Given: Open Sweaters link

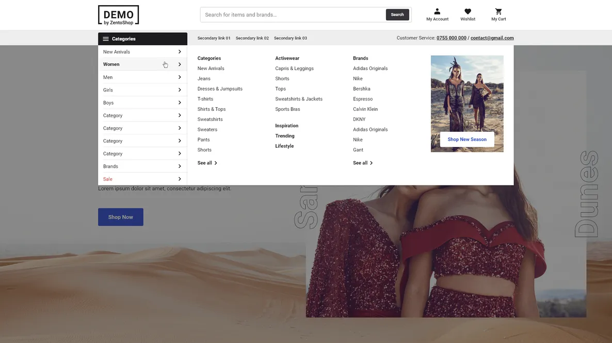Looking at the screenshot, I should (207, 129).
